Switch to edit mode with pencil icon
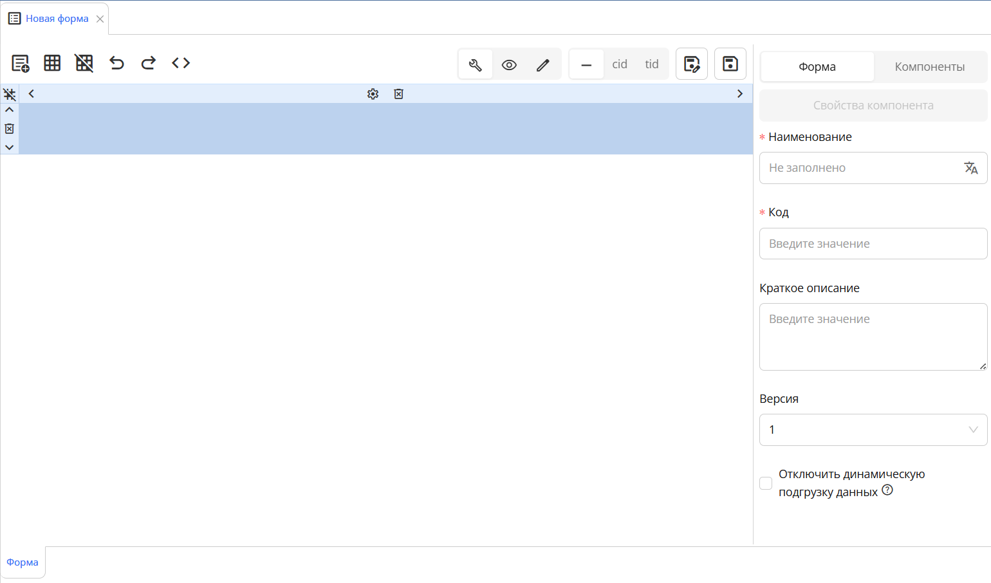 coord(543,64)
